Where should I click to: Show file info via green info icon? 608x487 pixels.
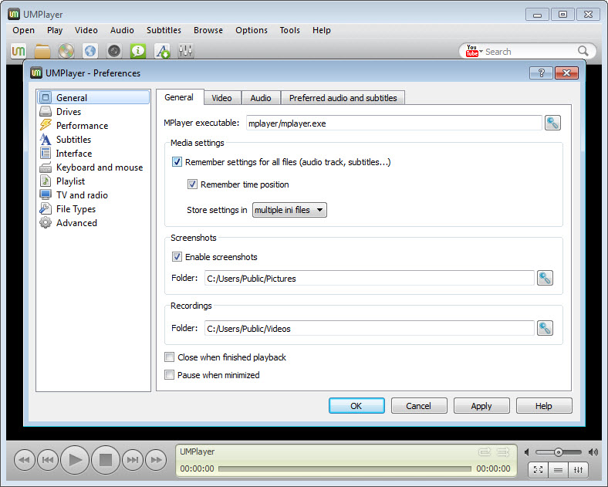point(138,51)
